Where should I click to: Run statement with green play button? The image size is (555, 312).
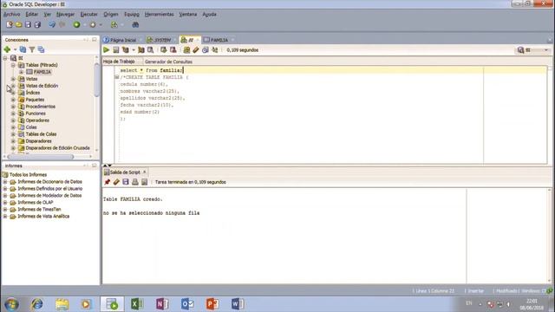click(x=106, y=50)
